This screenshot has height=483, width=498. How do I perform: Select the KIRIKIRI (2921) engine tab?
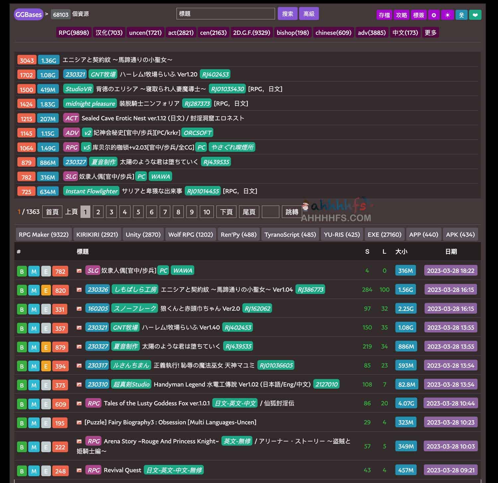point(97,235)
